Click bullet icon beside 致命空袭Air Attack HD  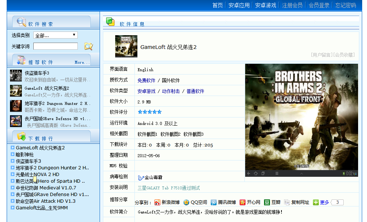tap(13, 201)
